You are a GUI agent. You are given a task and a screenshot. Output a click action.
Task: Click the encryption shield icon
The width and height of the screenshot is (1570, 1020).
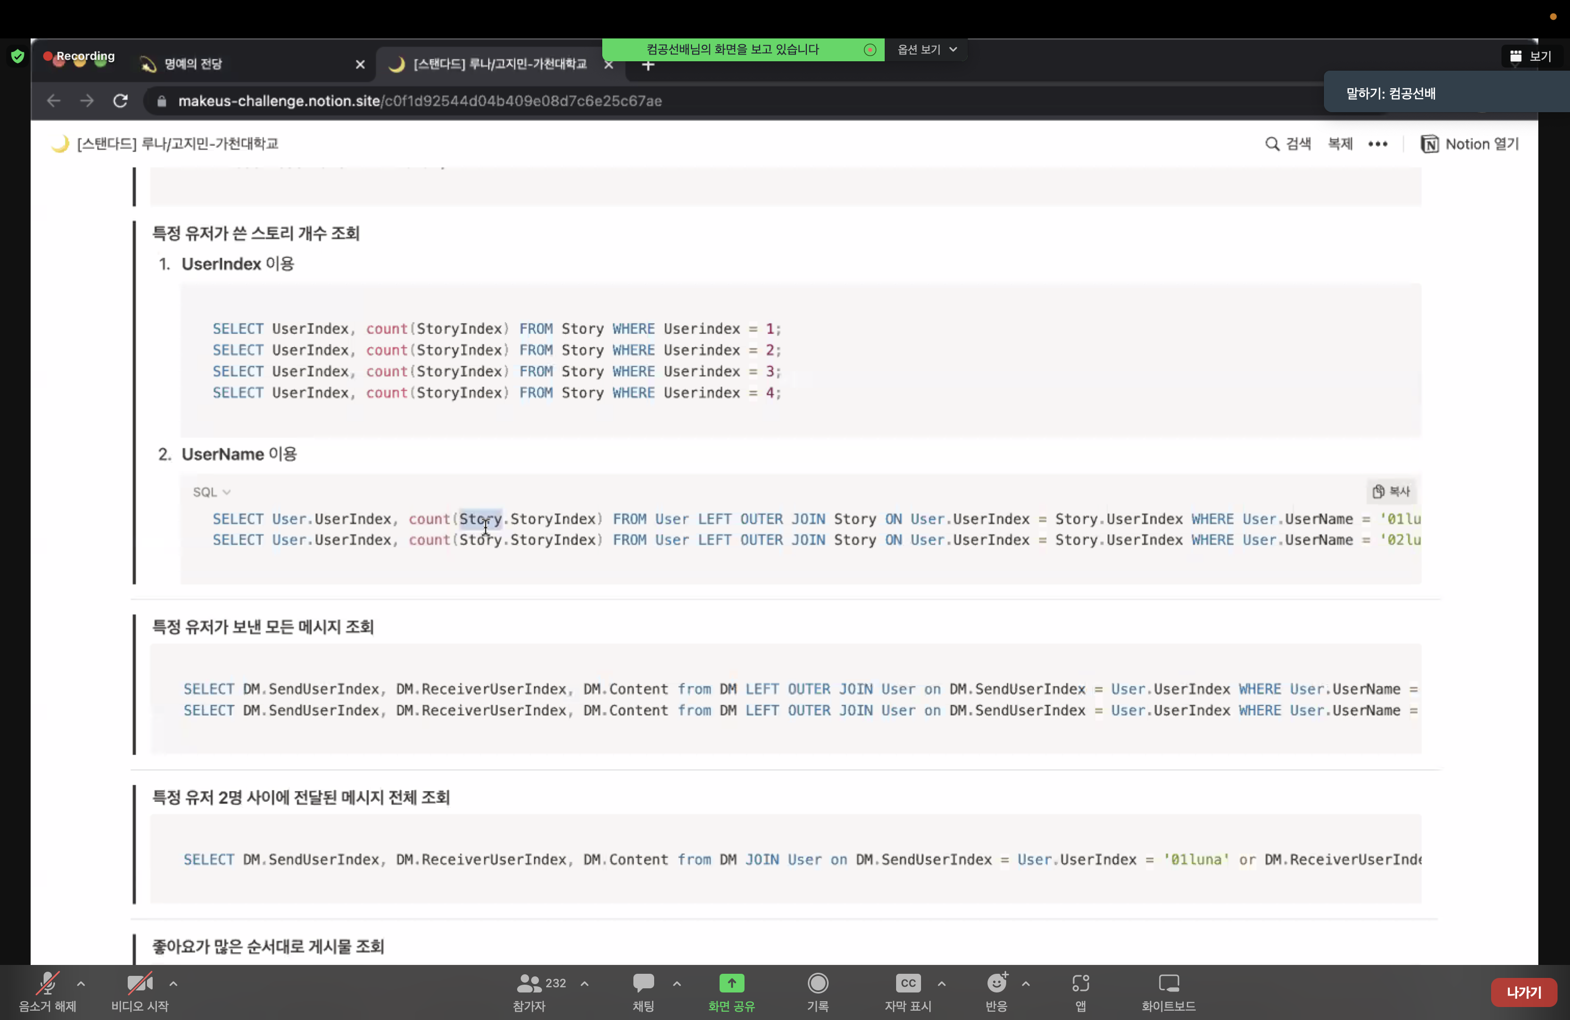pyautogui.click(x=17, y=56)
